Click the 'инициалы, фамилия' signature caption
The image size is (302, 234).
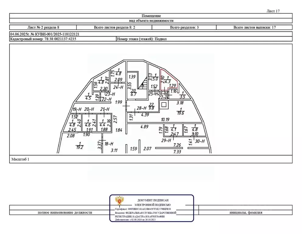click(246, 213)
